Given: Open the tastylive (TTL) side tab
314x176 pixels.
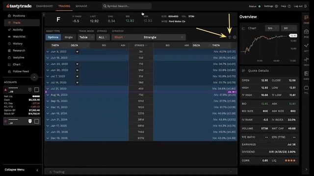Looking at the screenshot, I should [x=306, y=90].
